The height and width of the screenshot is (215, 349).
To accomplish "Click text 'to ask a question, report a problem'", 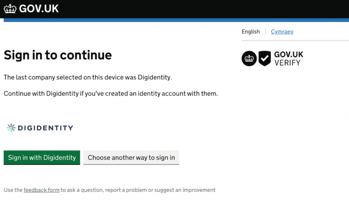I will (104, 190).
